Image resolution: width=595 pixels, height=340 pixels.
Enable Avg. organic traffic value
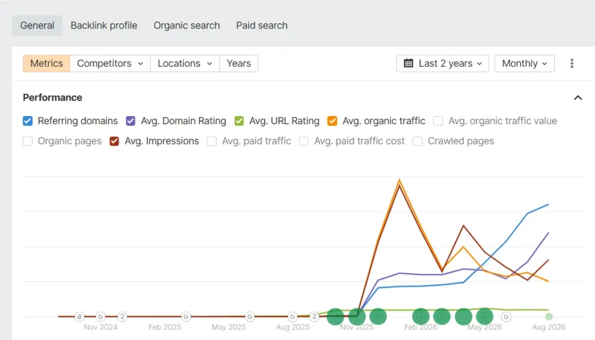438,121
